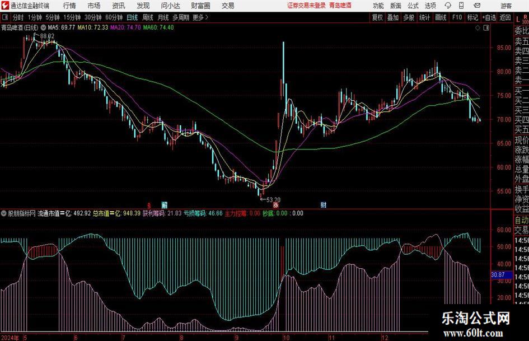This screenshot has height=341, width=529.
Task: Click the 青岛啤酒(日线) chart title
Action: click(20, 27)
